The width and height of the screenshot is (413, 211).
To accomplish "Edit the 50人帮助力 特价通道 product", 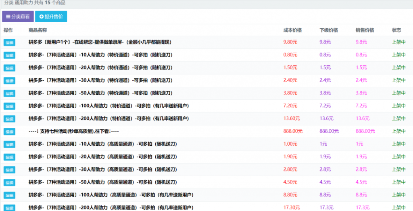I will [x=10, y=94].
